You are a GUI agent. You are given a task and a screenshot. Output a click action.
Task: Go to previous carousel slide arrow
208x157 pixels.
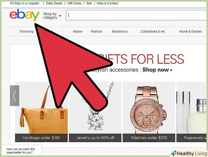pos(15,96)
